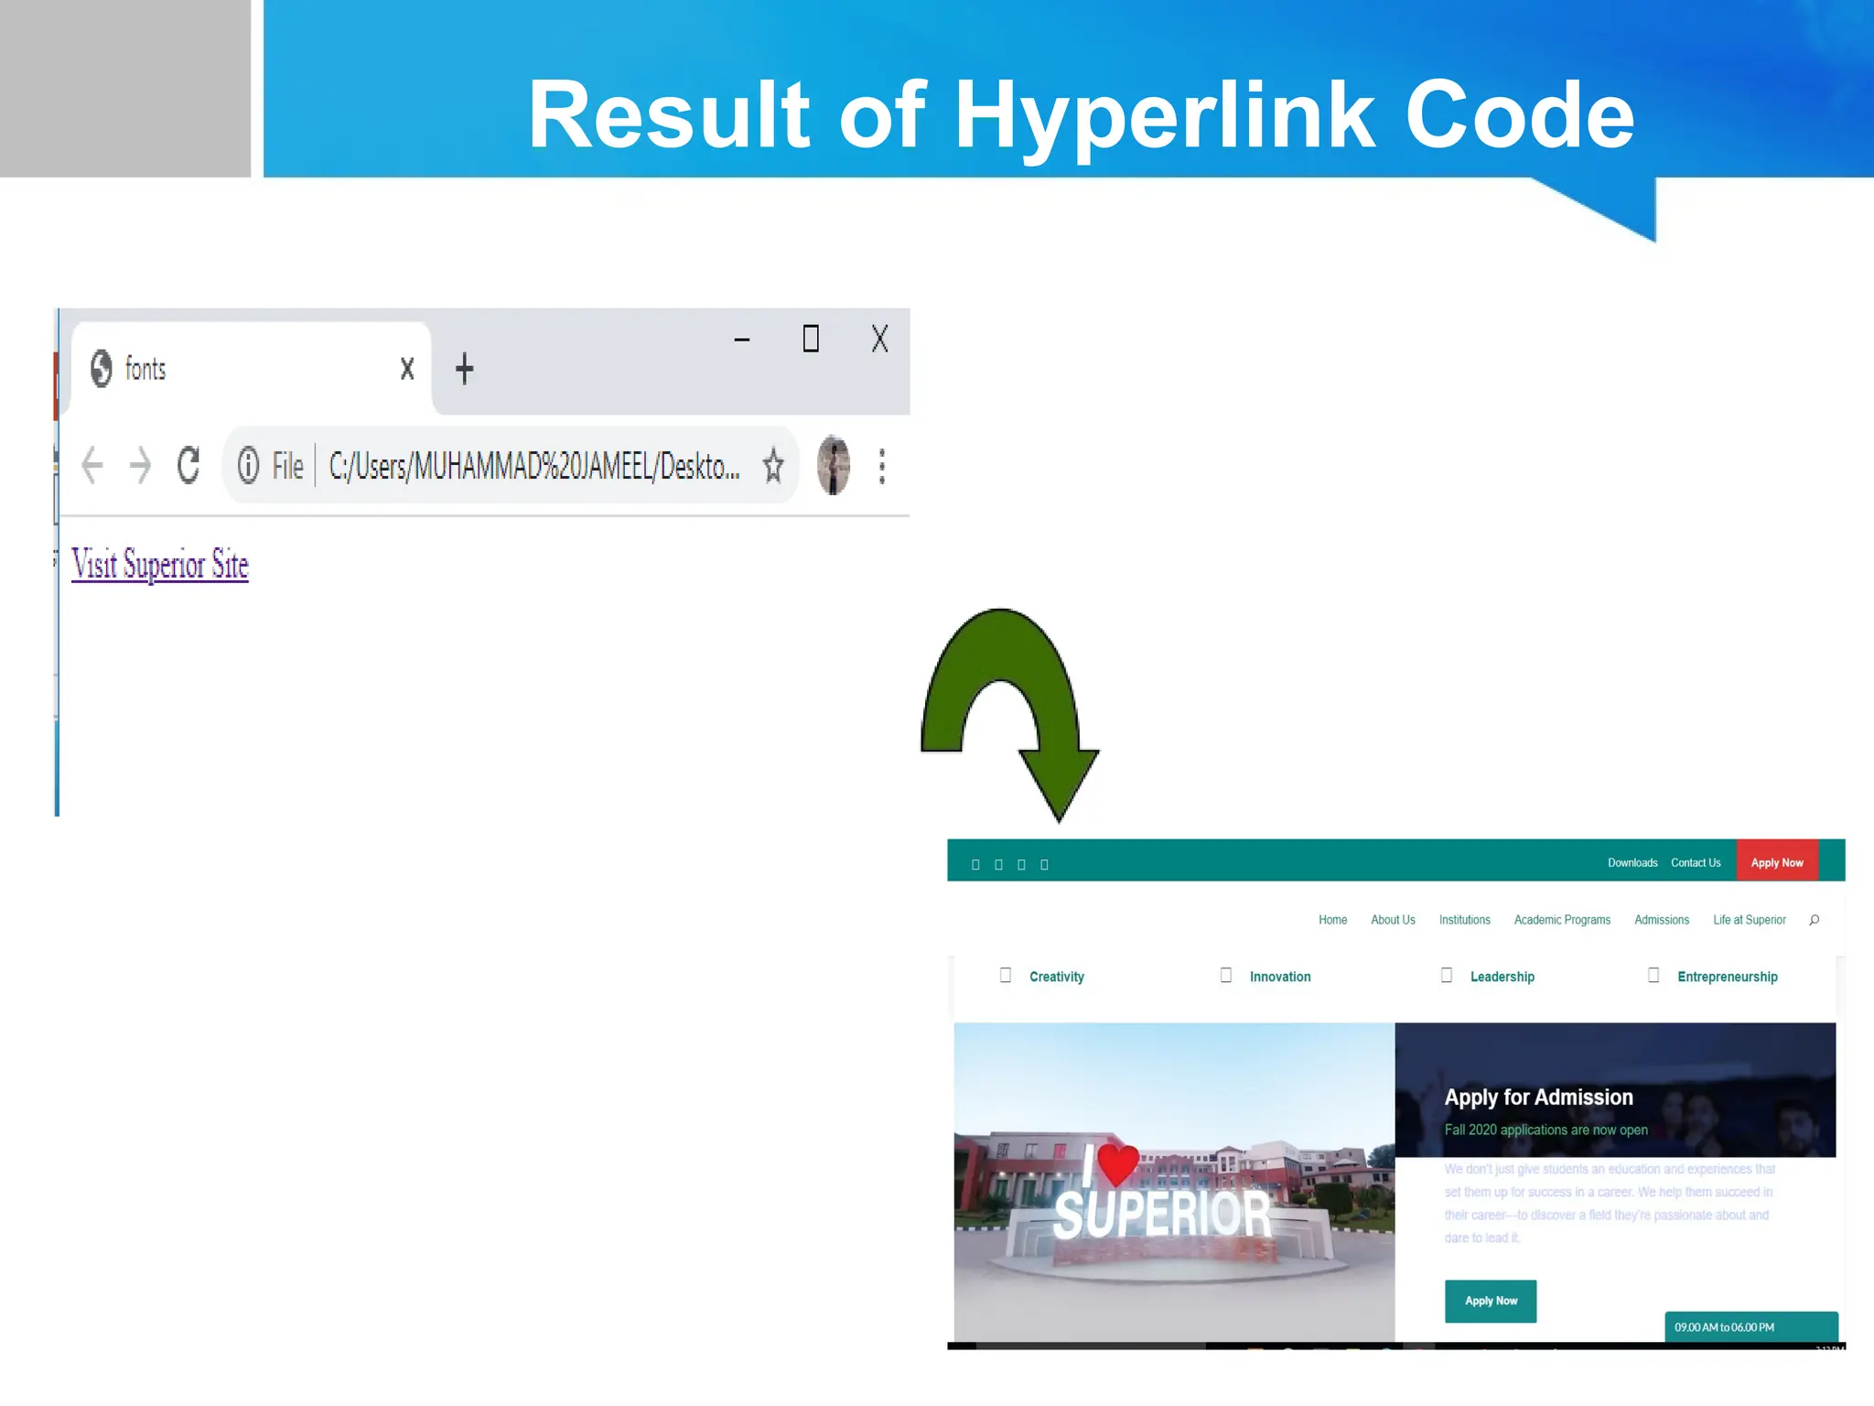
Task: Open the Academic Programs menu item
Action: pos(1562,920)
